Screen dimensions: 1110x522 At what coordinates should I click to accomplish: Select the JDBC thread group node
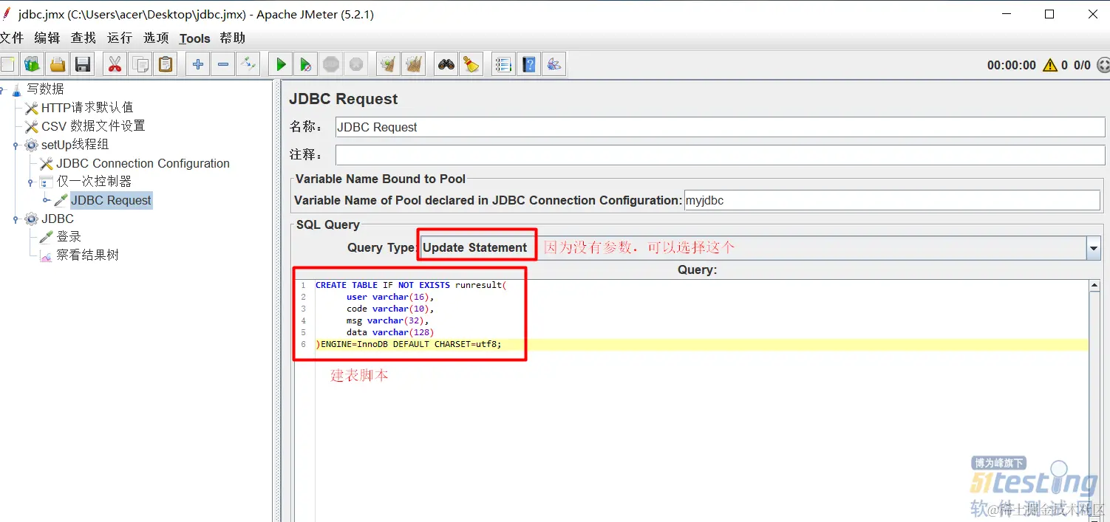click(58, 219)
